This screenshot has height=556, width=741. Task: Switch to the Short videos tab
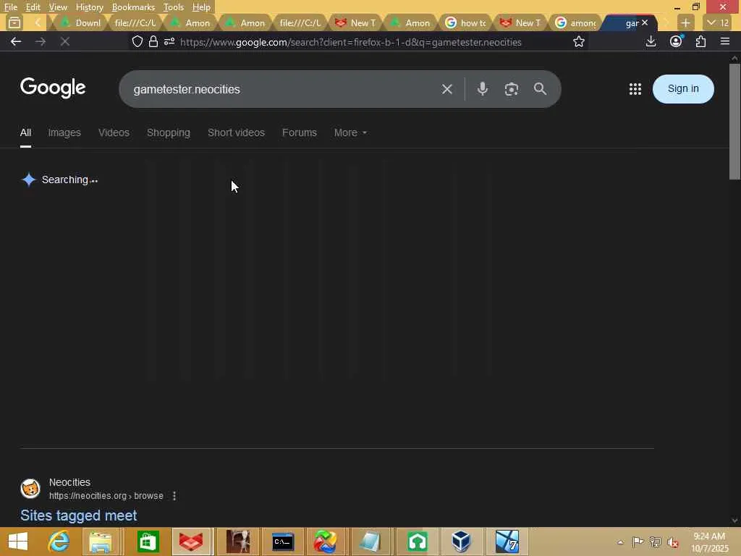click(237, 133)
